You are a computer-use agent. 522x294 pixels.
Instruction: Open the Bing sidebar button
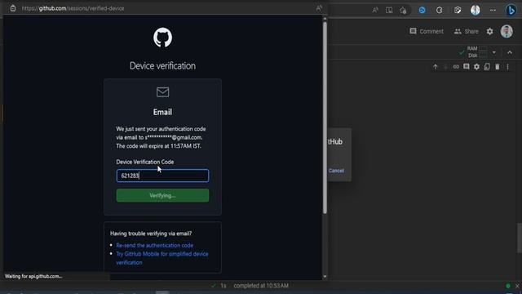(x=511, y=10)
